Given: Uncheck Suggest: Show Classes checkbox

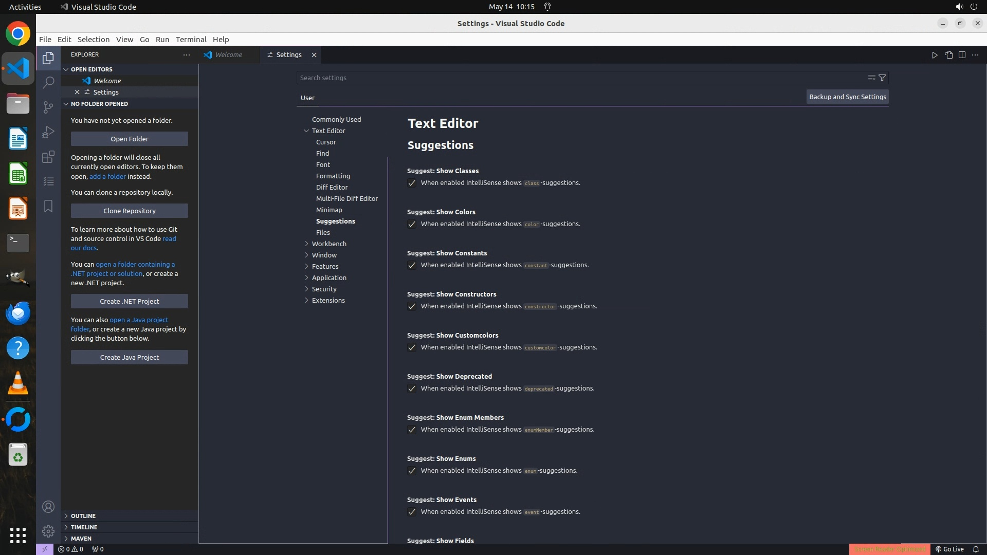Looking at the screenshot, I should tap(412, 183).
